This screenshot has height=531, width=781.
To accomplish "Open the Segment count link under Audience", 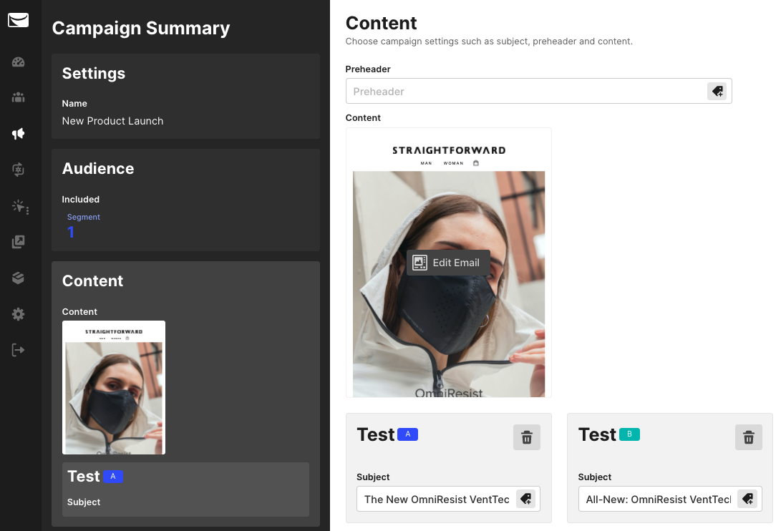I will (71, 232).
